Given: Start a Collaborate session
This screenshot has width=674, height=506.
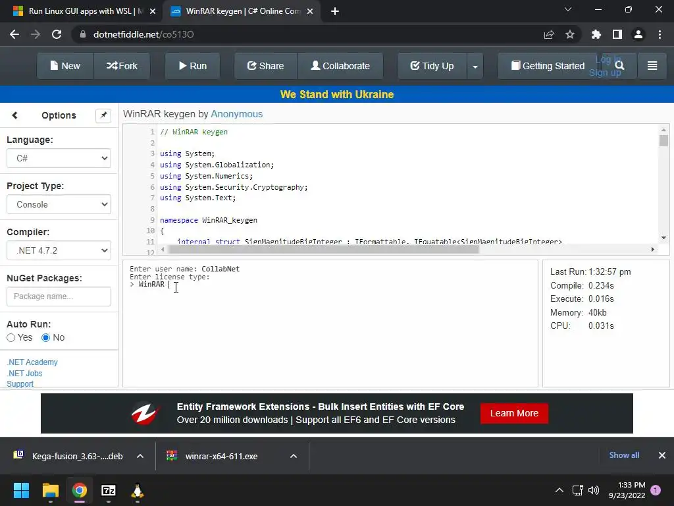Looking at the screenshot, I should pos(340,66).
